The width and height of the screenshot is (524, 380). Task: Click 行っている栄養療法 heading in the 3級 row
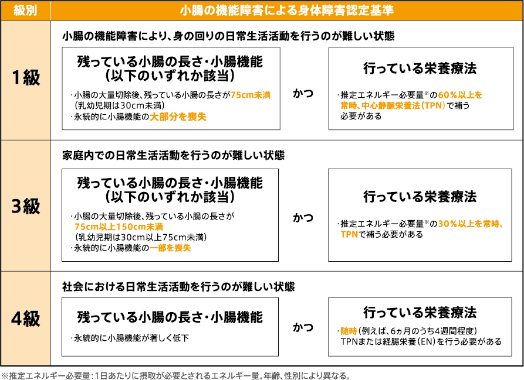coord(420,197)
